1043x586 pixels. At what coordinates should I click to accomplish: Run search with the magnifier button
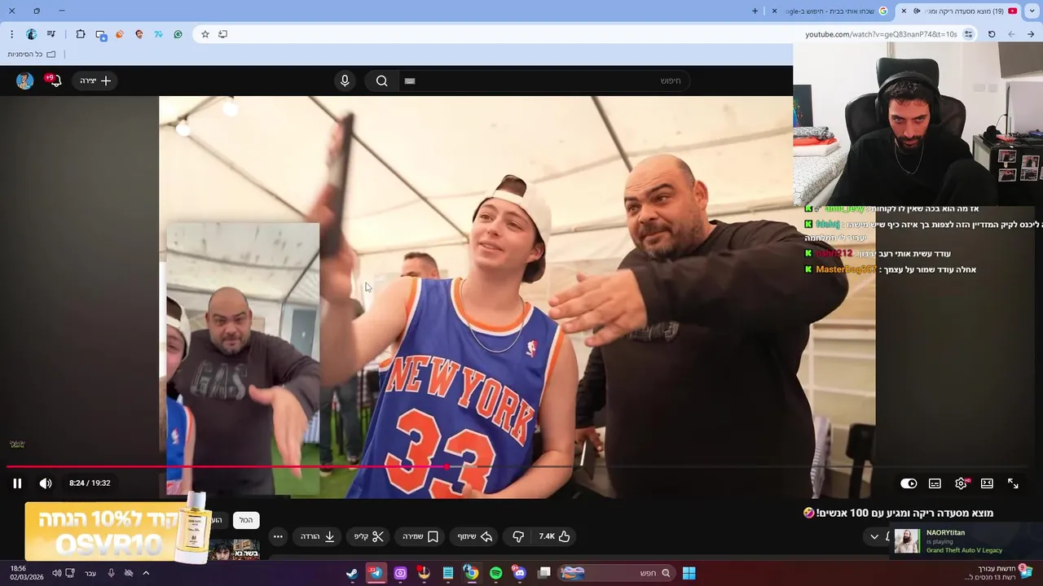point(381,81)
